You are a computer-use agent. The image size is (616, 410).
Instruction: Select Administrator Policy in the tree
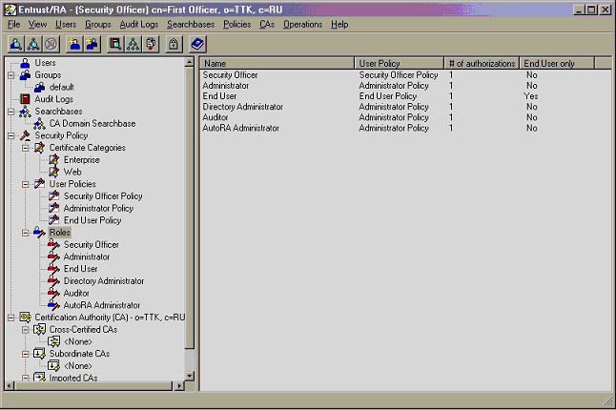tap(98, 208)
